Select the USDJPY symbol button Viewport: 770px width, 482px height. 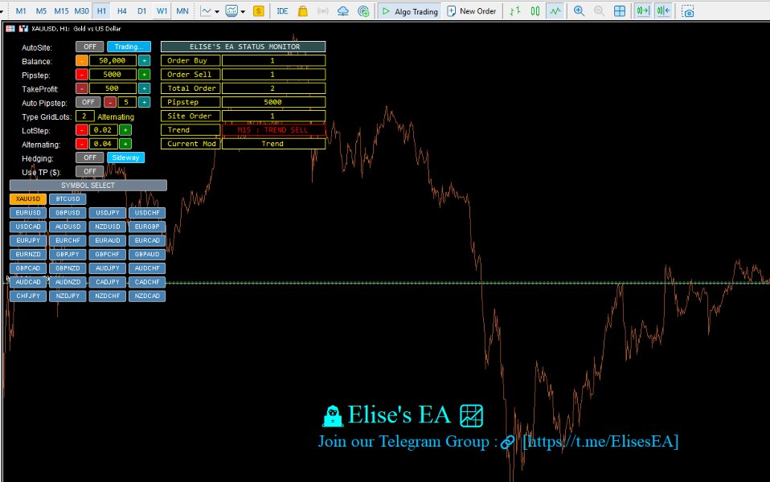(108, 213)
